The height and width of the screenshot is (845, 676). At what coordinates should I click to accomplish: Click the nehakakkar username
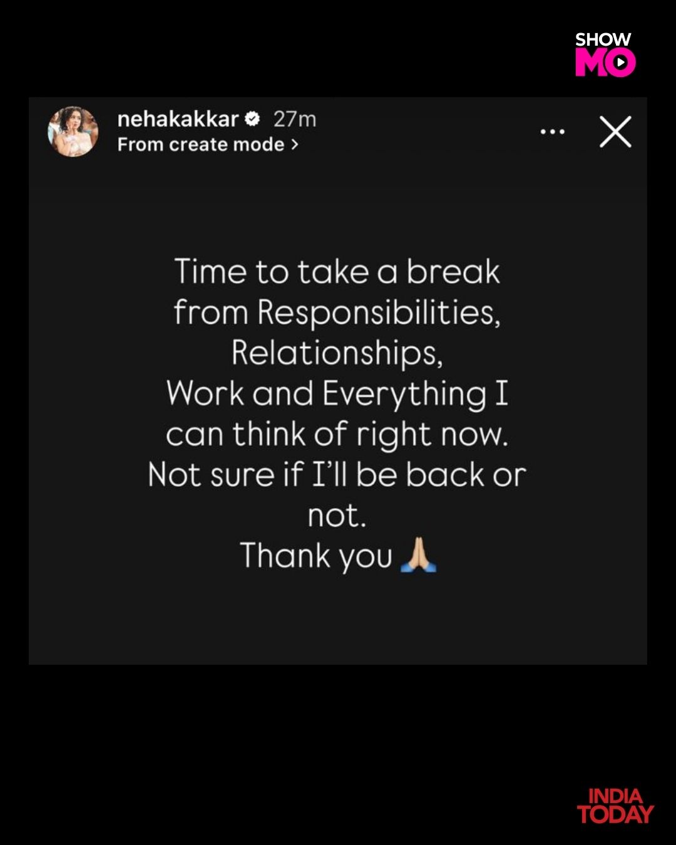(x=178, y=119)
